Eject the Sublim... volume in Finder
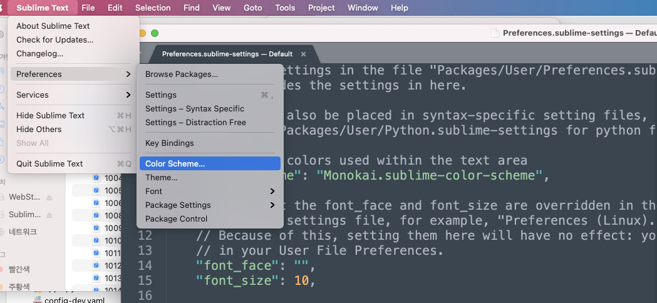The height and width of the screenshot is (303, 657). click(x=49, y=215)
